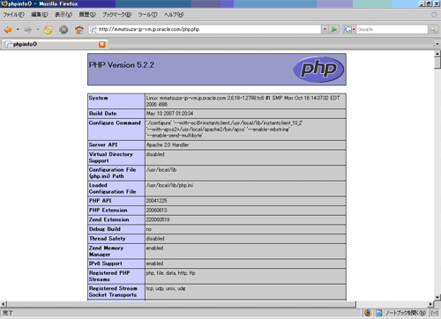The height and width of the screenshot is (319, 441).
Task: Click the horizontal scrollbar thumb
Action: click(x=182, y=304)
